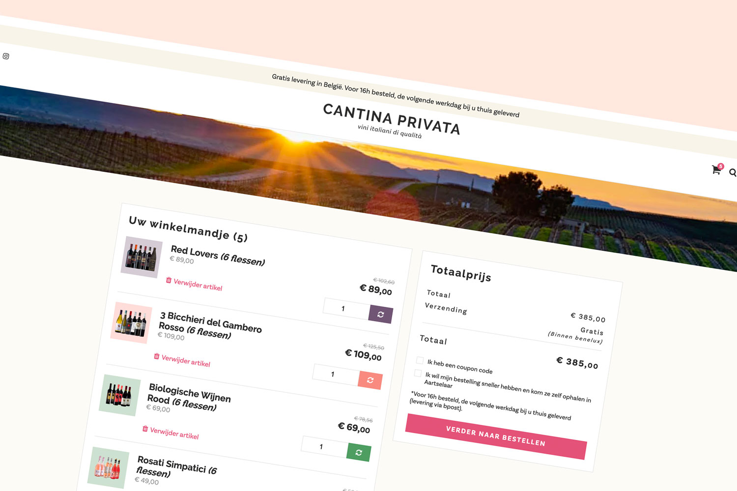737x491 pixels.
Task: Click trash icon for 3 Bicchieri del Gambero
Action: coord(157,356)
